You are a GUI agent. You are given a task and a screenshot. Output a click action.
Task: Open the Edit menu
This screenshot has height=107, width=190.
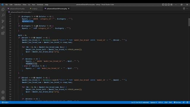coord(11,5)
